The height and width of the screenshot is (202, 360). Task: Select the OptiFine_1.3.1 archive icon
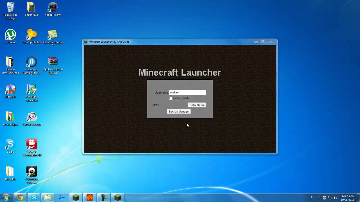[x=53, y=65]
